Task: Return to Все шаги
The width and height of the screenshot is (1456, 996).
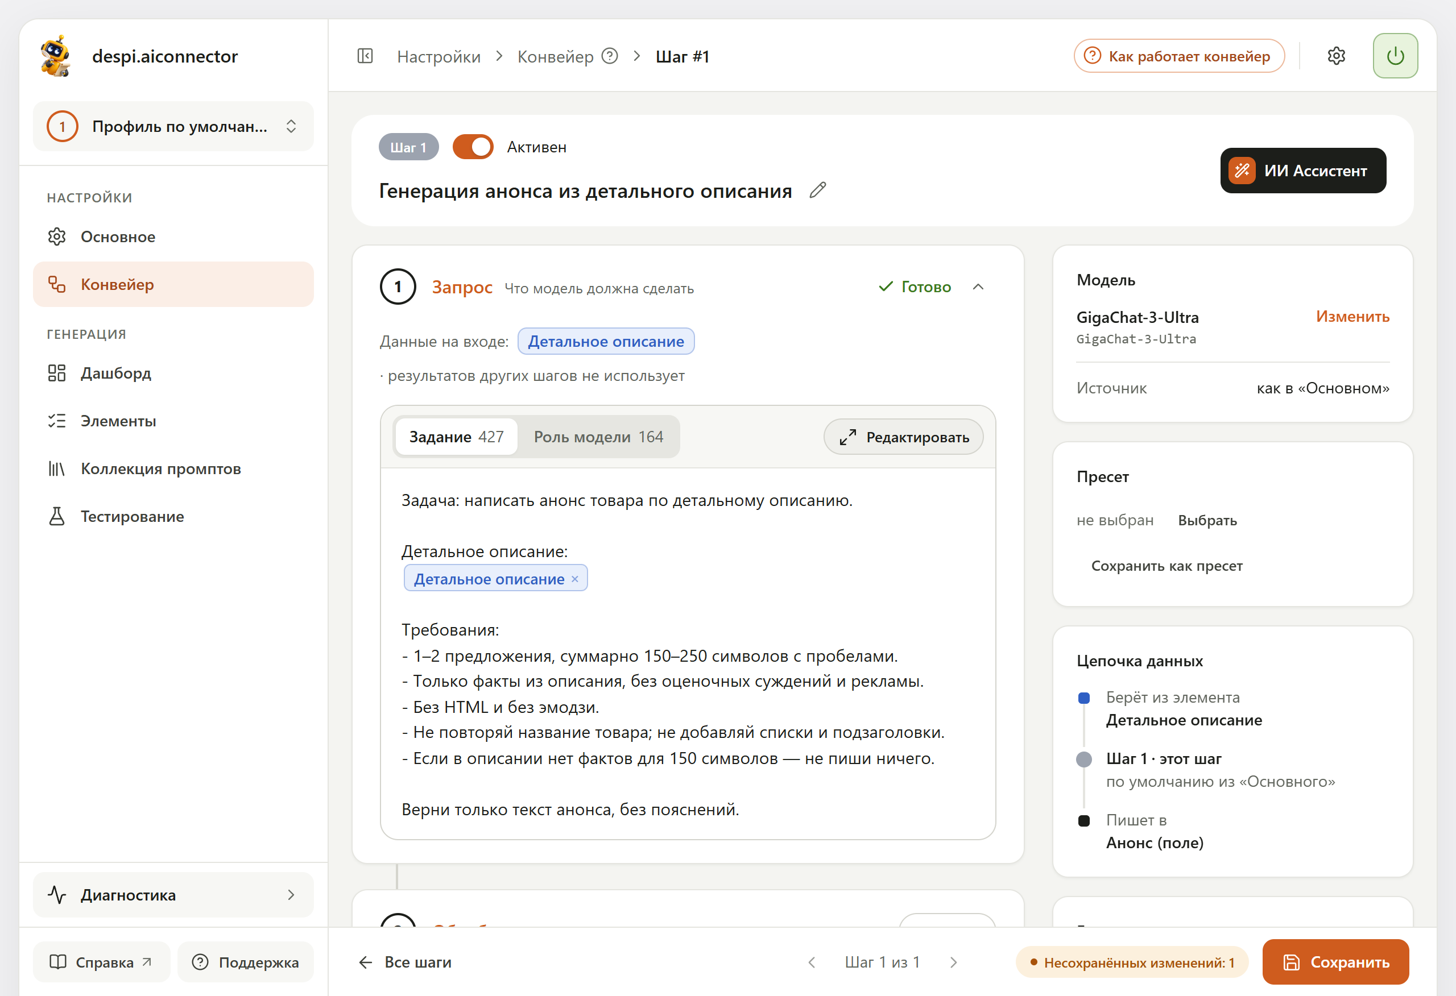Action: coord(405,962)
